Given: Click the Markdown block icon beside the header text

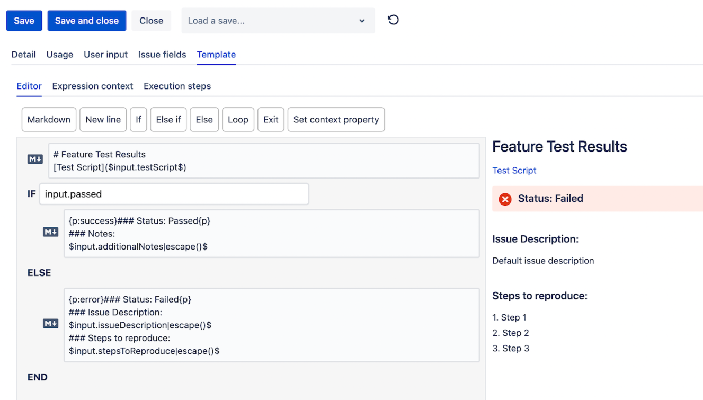Looking at the screenshot, I should [x=34, y=158].
